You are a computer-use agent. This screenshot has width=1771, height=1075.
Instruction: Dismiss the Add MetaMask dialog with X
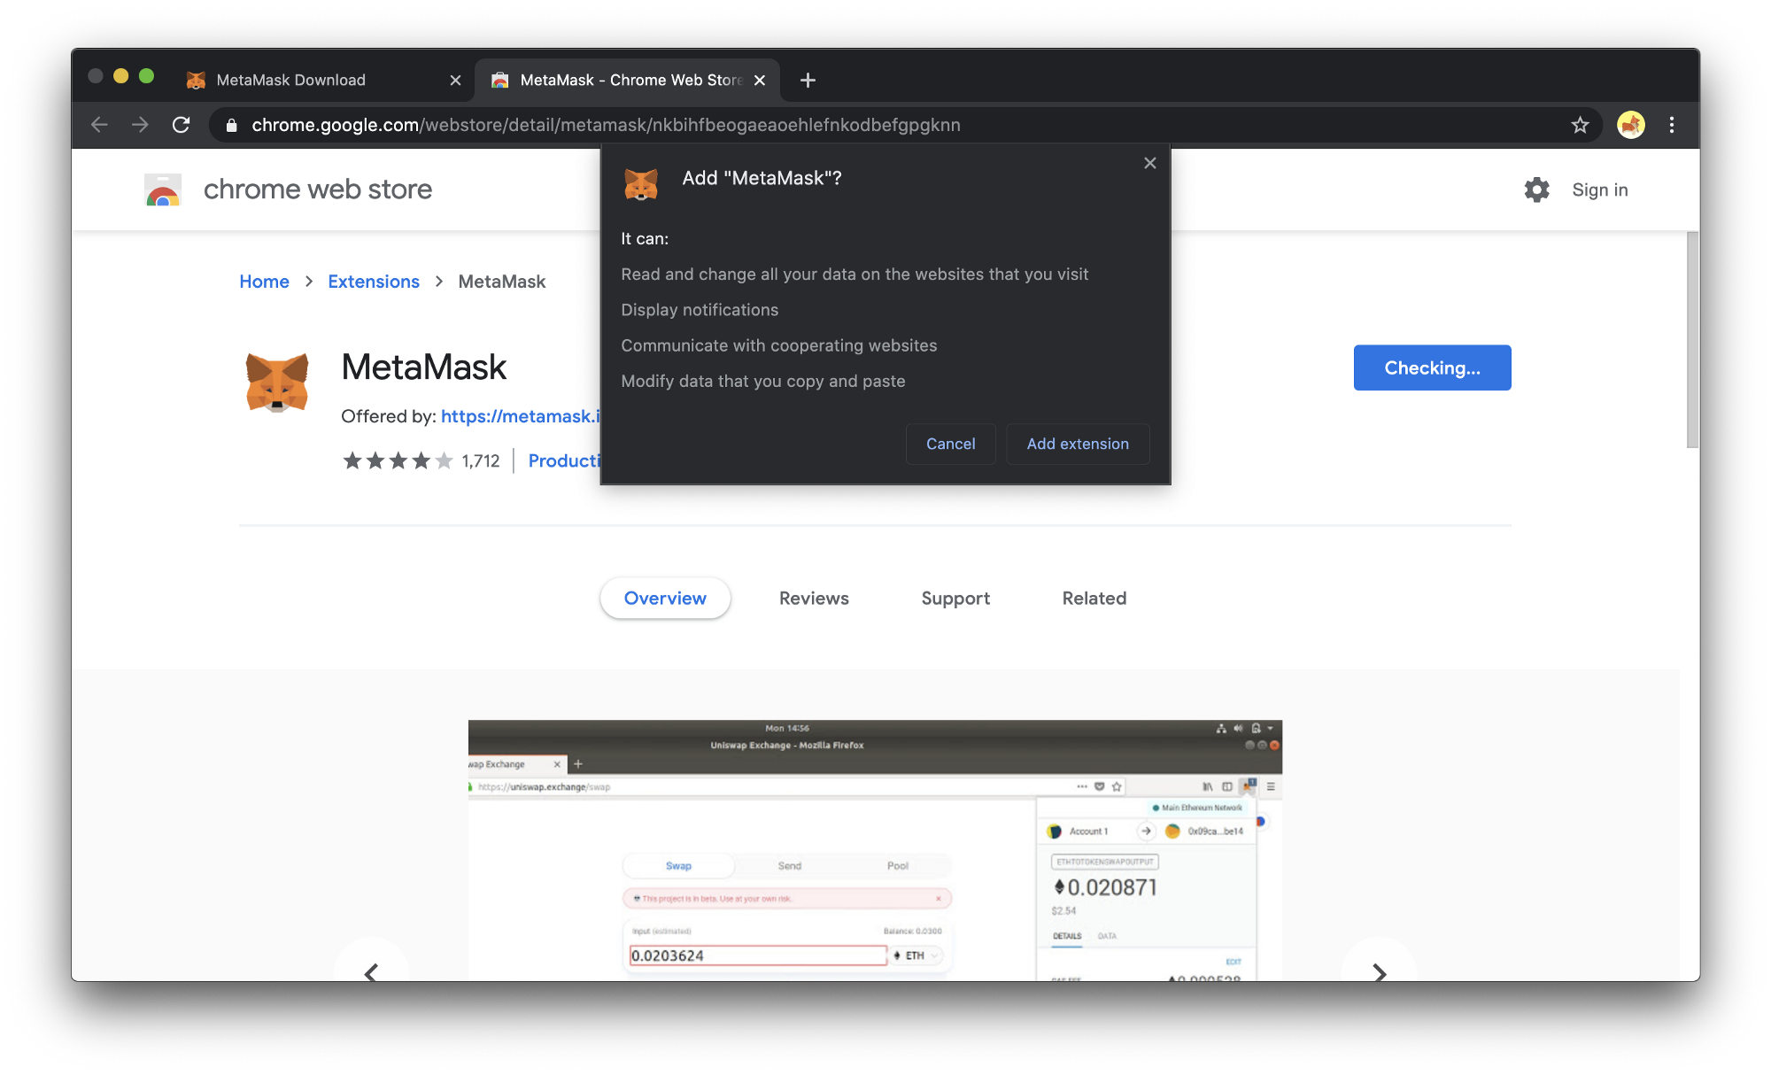[1150, 163]
